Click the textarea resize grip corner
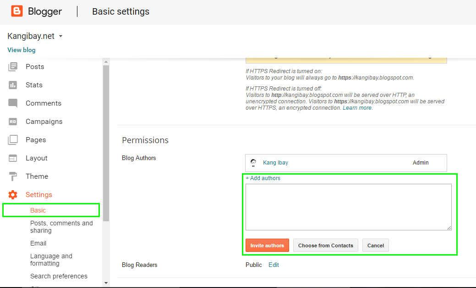Image resolution: width=476 pixels, height=288 pixels. (x=449, y=228)
